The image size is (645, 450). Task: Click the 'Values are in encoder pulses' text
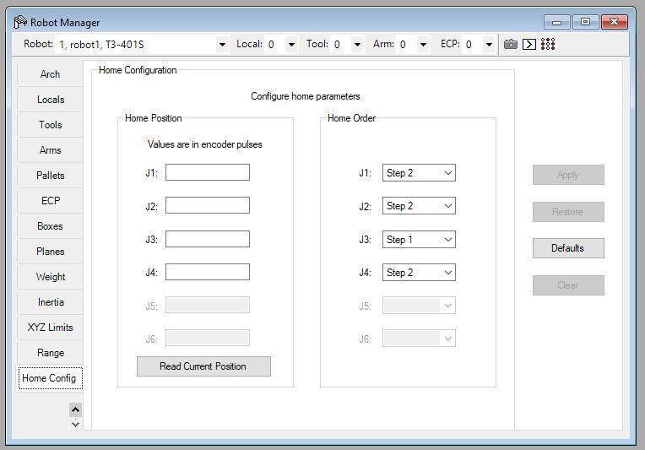[x=205, y=144]
